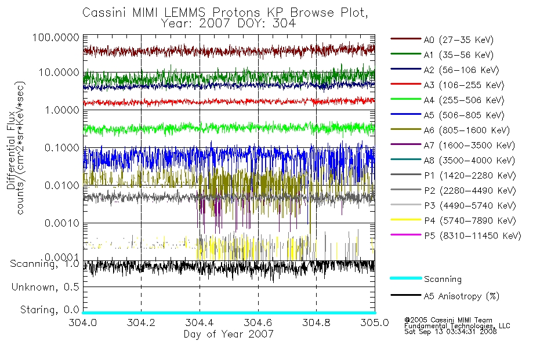The width and height of the screenshot is (551, 348).
Task: Click the dark red A0 legend line
Action: tap(405, 39)
